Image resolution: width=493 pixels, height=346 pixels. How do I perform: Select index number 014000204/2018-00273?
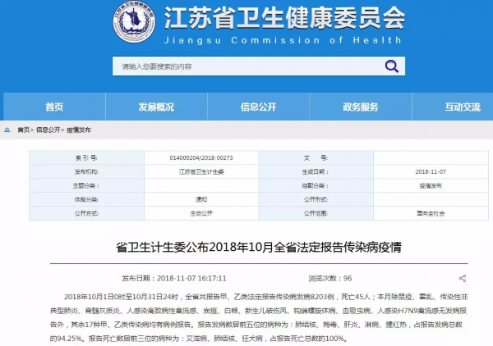pos(201,157)
